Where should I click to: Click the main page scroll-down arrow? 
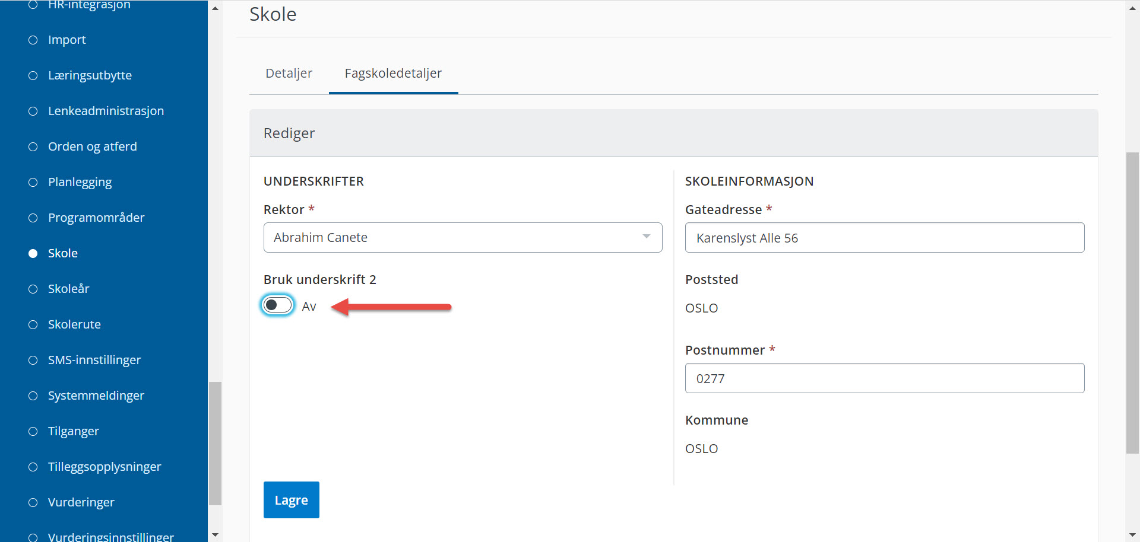[x=1132, y=534]
